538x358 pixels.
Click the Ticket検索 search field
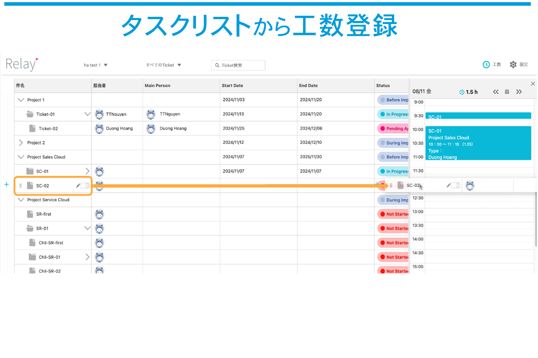pyautogui.click(x=238, y=65)
